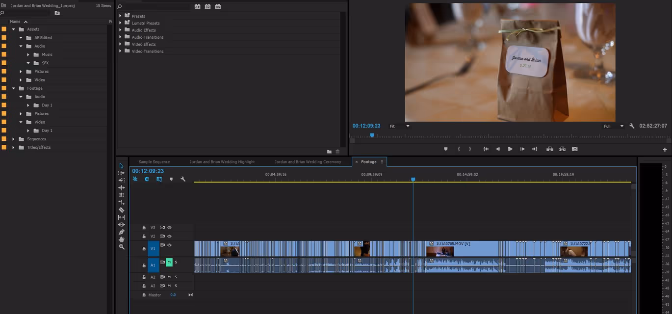Image resolution: width=672 pixels, height=314 pixels.
Task: Expand the Presets effects folder
Action: tap(120, 16)
